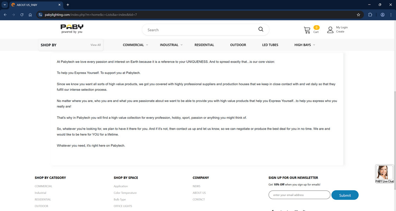Open Chrome three-dot menu
The image size is (396, 211).
point(391,15)
